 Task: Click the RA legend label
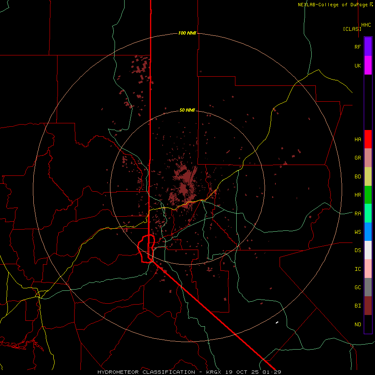[x=358, y=214]
